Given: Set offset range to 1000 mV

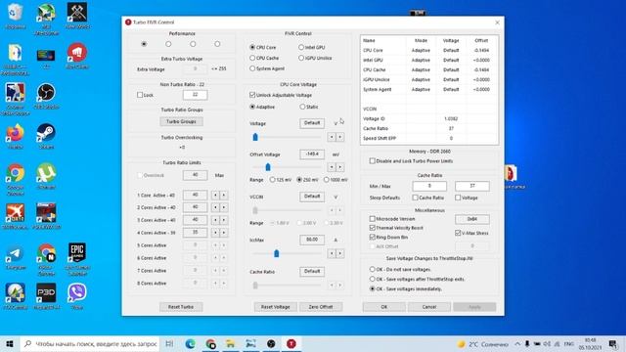Looking at the screenshot, I should coord(326,180).
